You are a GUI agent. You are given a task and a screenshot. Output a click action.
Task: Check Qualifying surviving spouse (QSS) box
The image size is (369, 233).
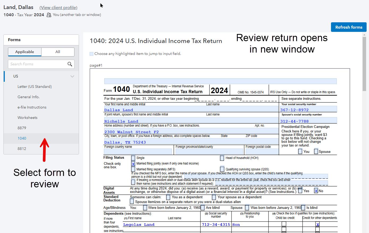[x=222, y=169]
